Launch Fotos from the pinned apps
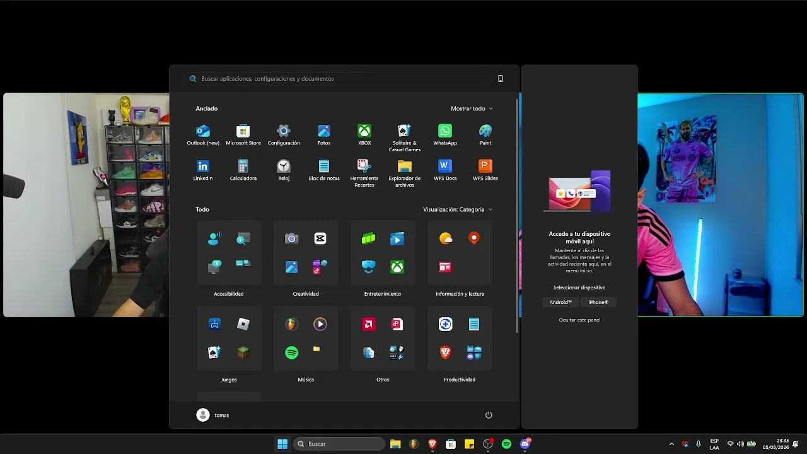This screenshot has width=807, height=454. tap(324, 135)
